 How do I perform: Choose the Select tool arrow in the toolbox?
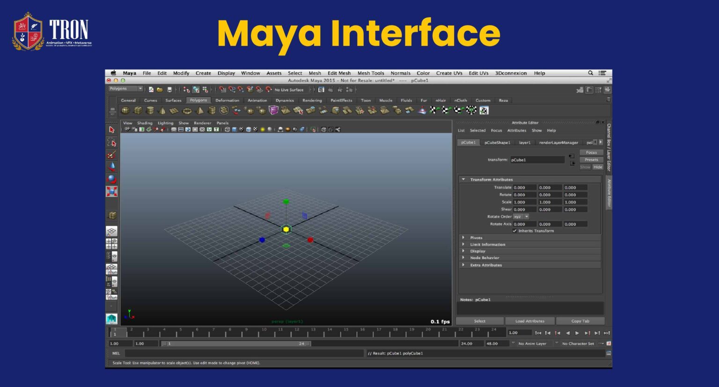(x=112, y=130)
